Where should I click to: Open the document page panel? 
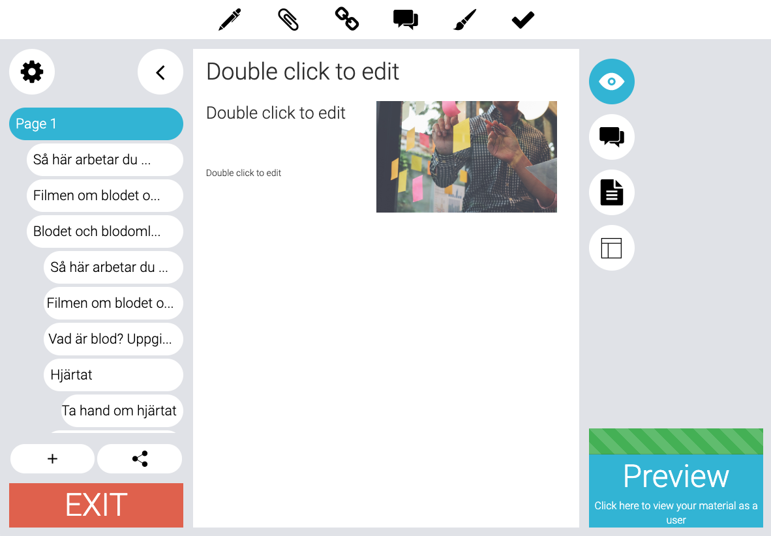[x=612, y=192]
